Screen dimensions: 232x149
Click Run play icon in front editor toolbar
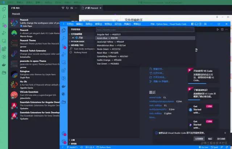(x=217, y=30)
